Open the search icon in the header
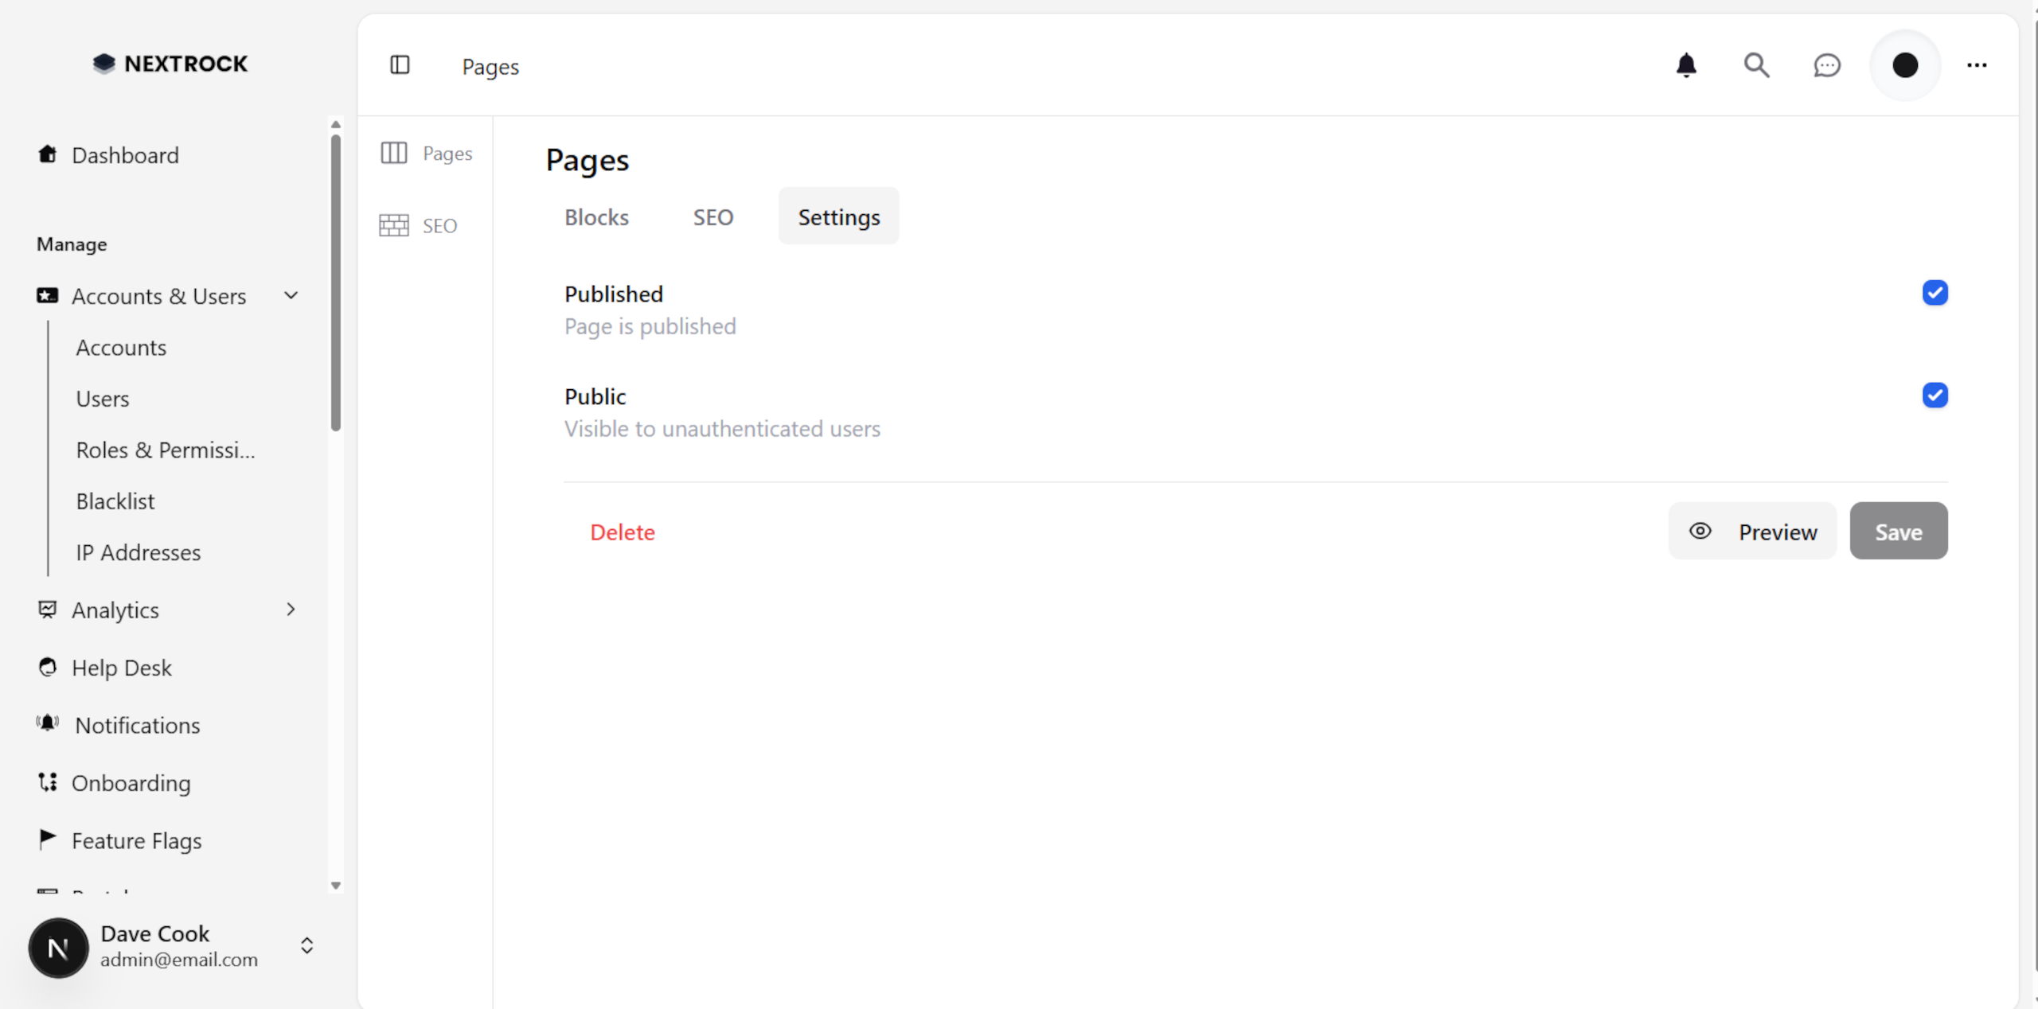 1756,65
